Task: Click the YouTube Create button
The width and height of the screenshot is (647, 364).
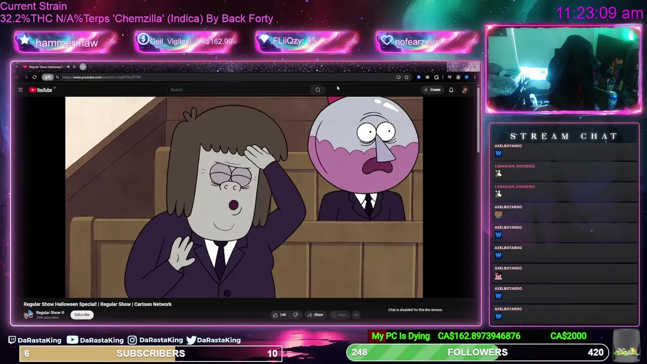Action: [433, 90]
